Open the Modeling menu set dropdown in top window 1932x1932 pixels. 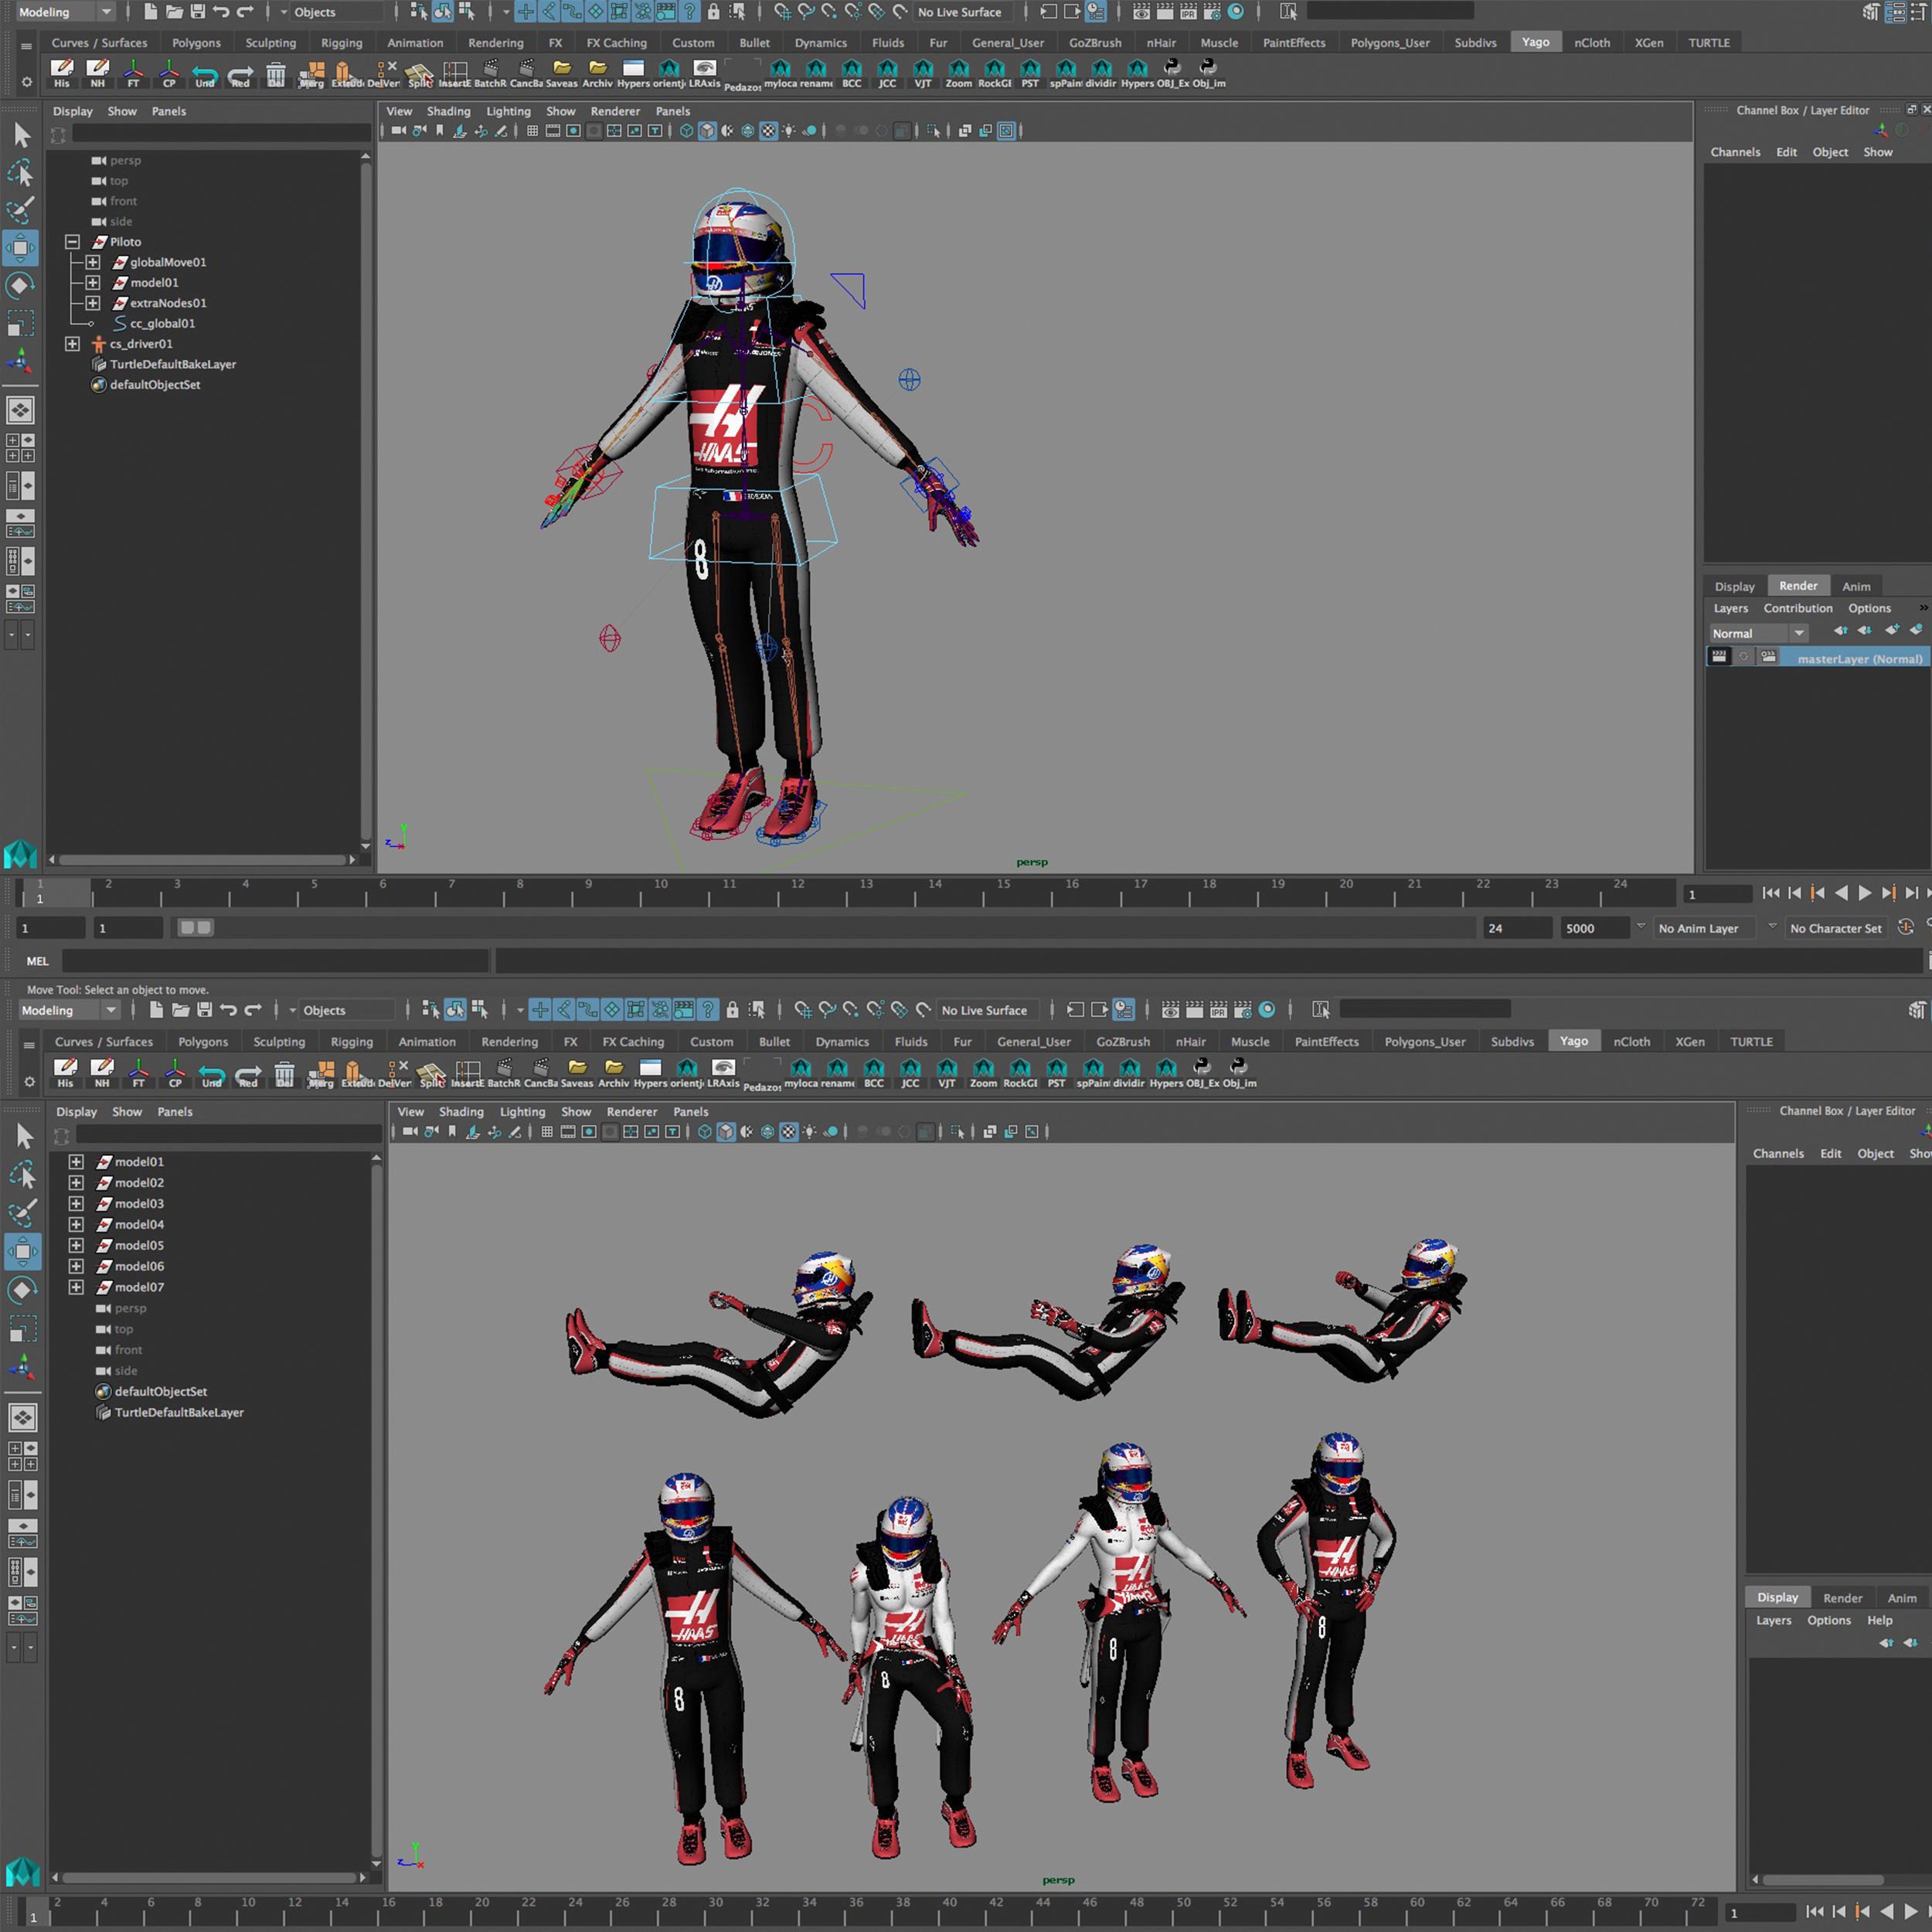[66, 12]
